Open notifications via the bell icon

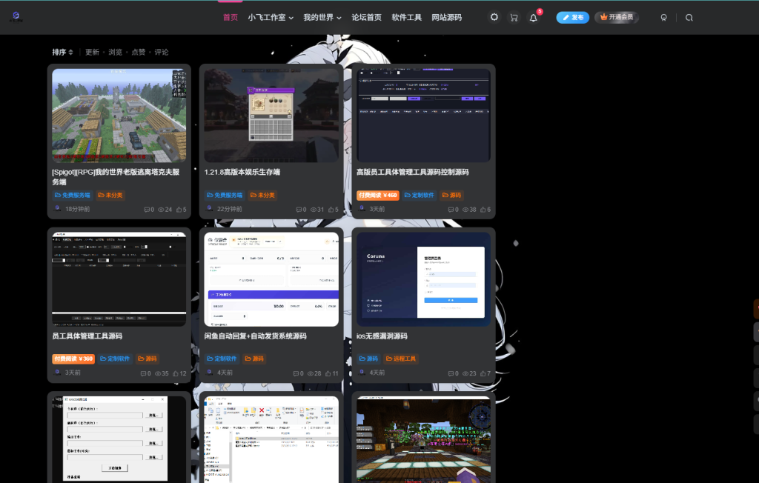click(x=533, y=18)
